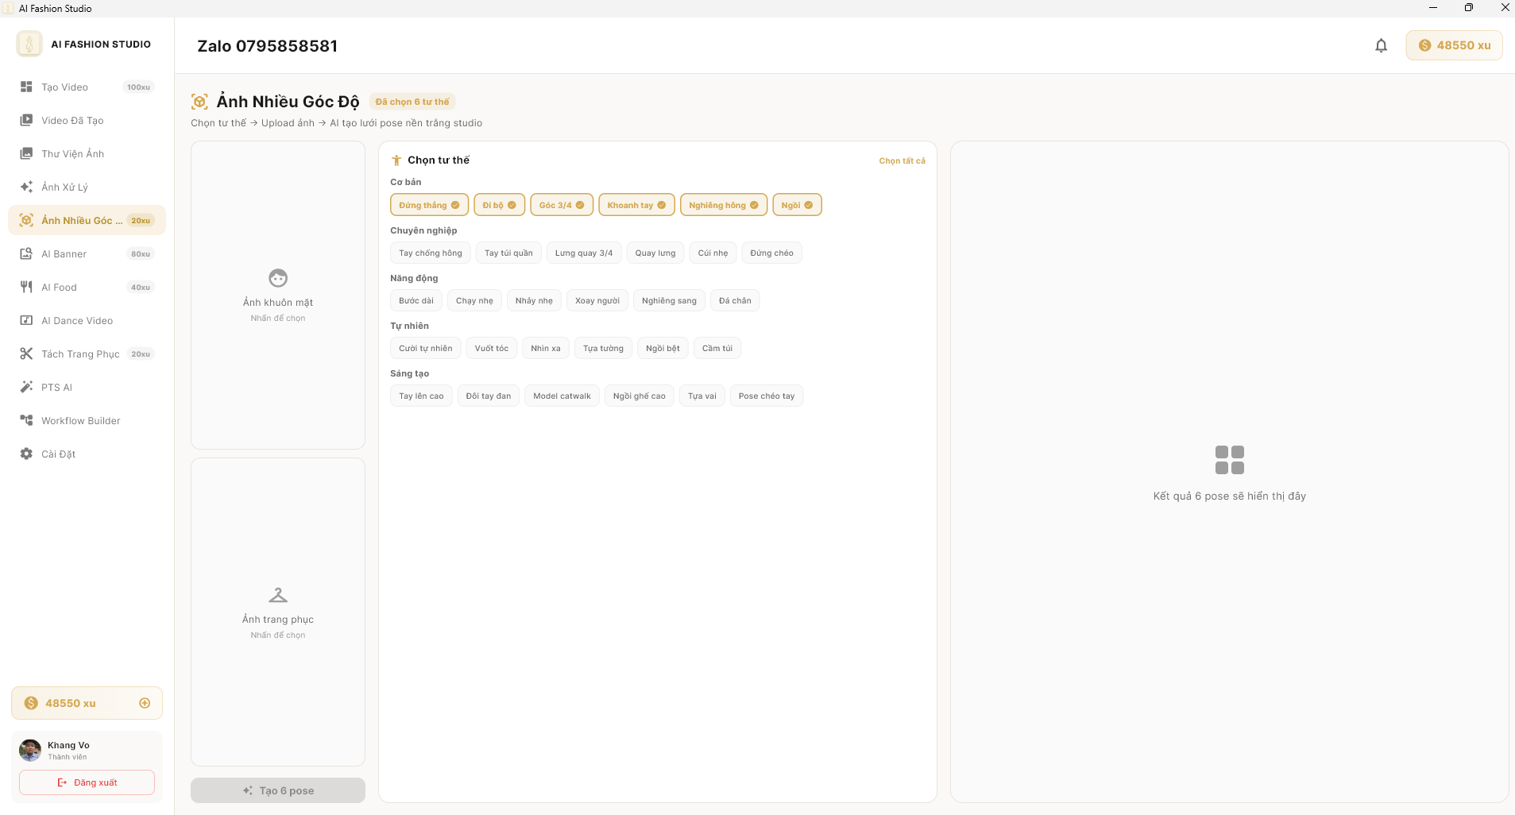The image size is (1515, 815).
Task: Click the AI Fashion Studio logo icon
Action: click(29, 44)
